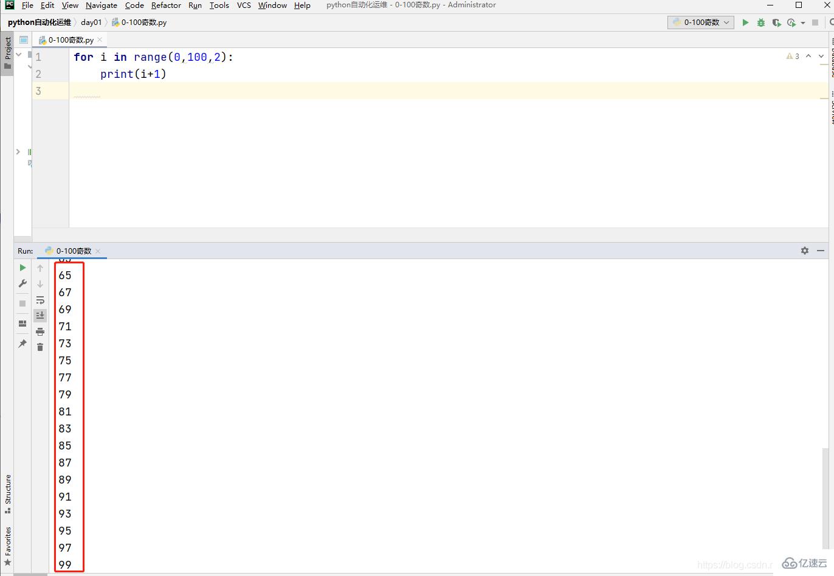Image resolution: width=834 pixels, height=576 pixels.
Task: Profile the script with the clock-play icon
Action: click(791, 23)
